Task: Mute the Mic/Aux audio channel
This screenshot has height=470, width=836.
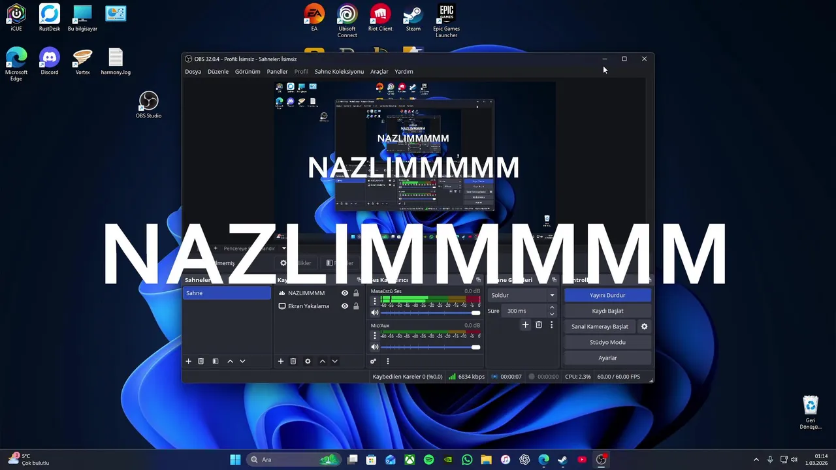Action: 375,347
